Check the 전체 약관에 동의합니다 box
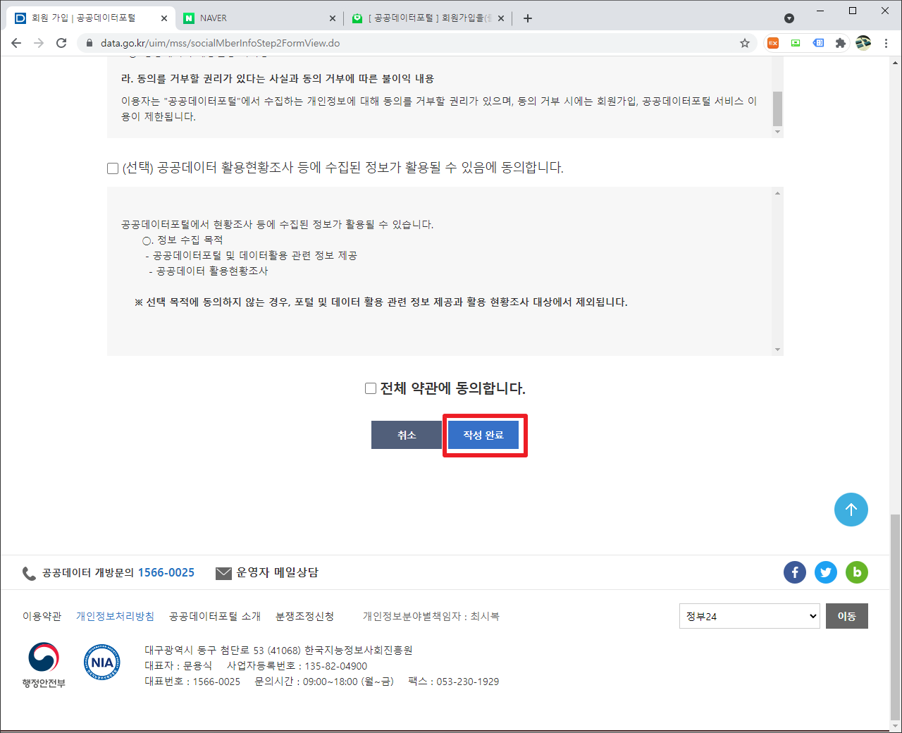The width and height of the screenshot is (902, 733). coord(371,388)
